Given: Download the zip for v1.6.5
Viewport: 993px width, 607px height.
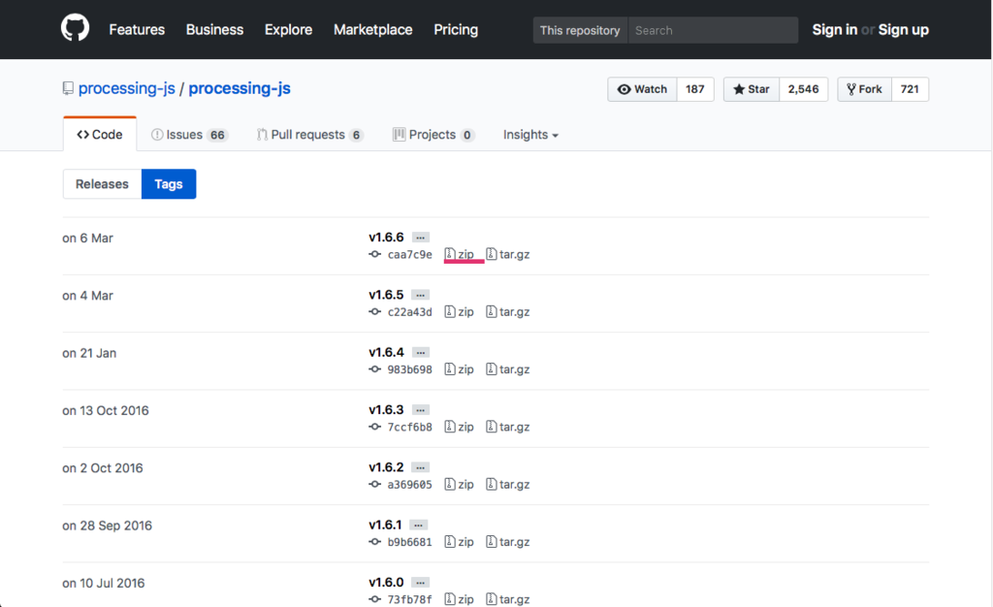Looking at the screenshot, I should [459, 312].
